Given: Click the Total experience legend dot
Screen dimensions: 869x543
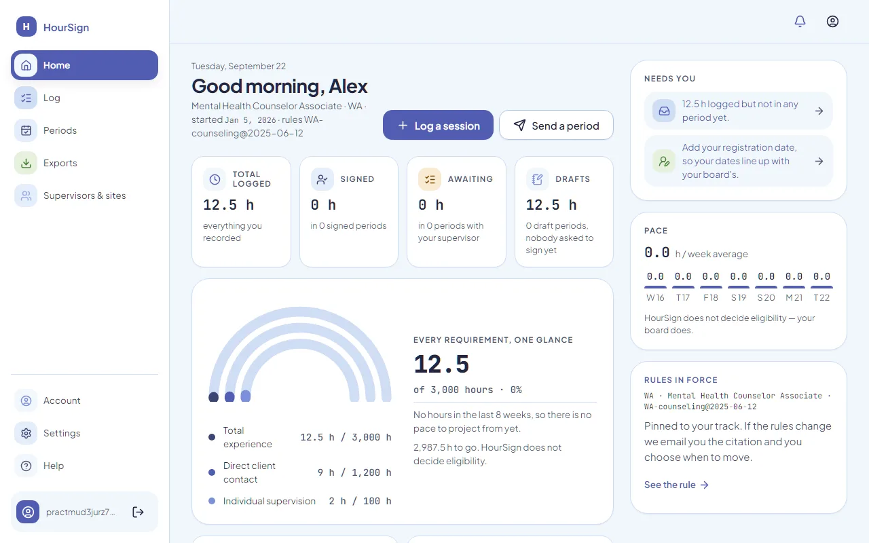Looking at the screenshot, I should tap(212, 437).
